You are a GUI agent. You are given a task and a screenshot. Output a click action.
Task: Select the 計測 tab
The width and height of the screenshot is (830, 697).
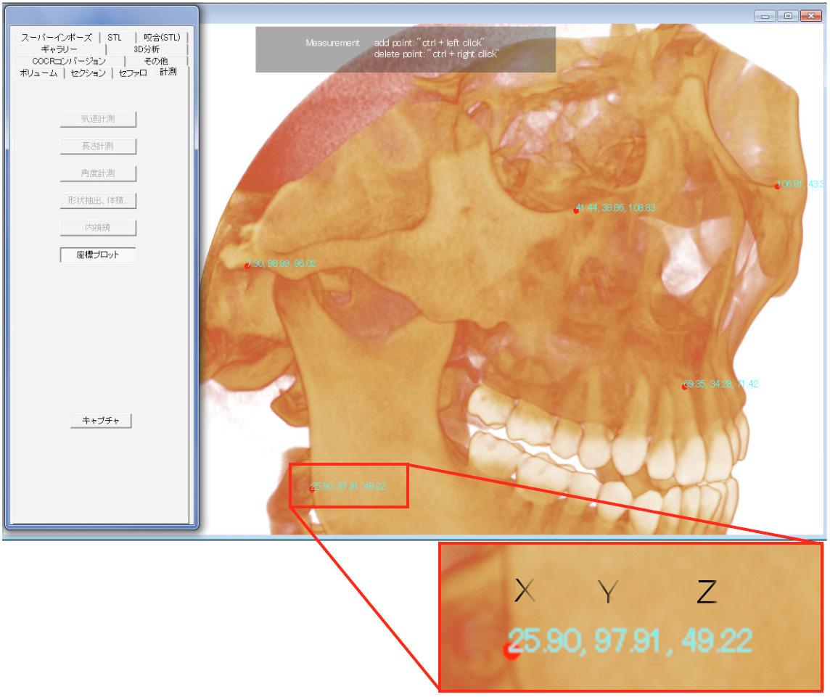(x=168, y=72)
